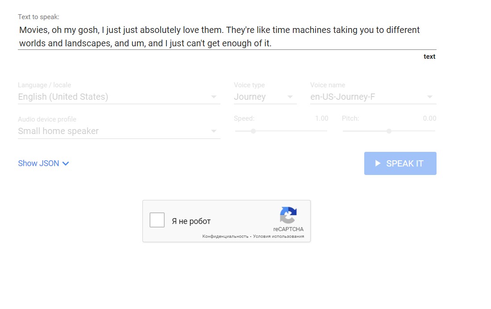Viewport: 491px width, 309px height.
Task: Check the "Я не робот" checkbox
Action: [157, 220]
